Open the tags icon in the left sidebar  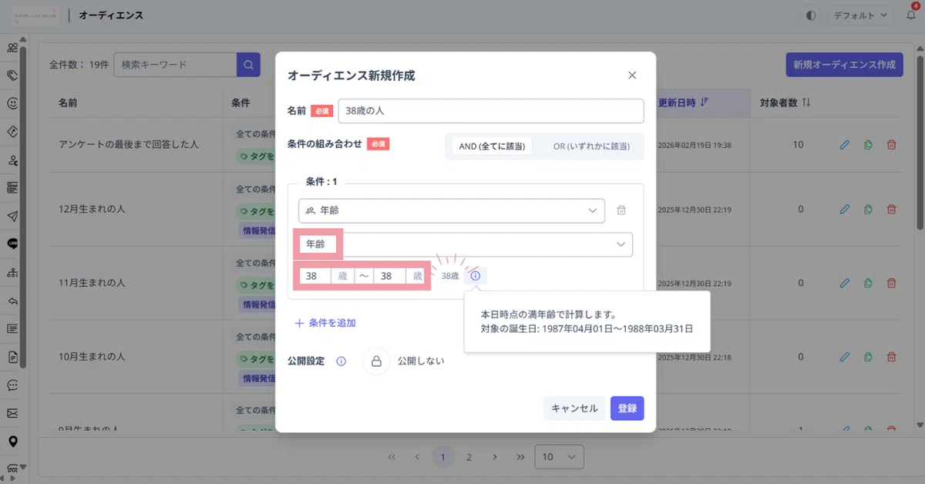click(x=12, y=76)
